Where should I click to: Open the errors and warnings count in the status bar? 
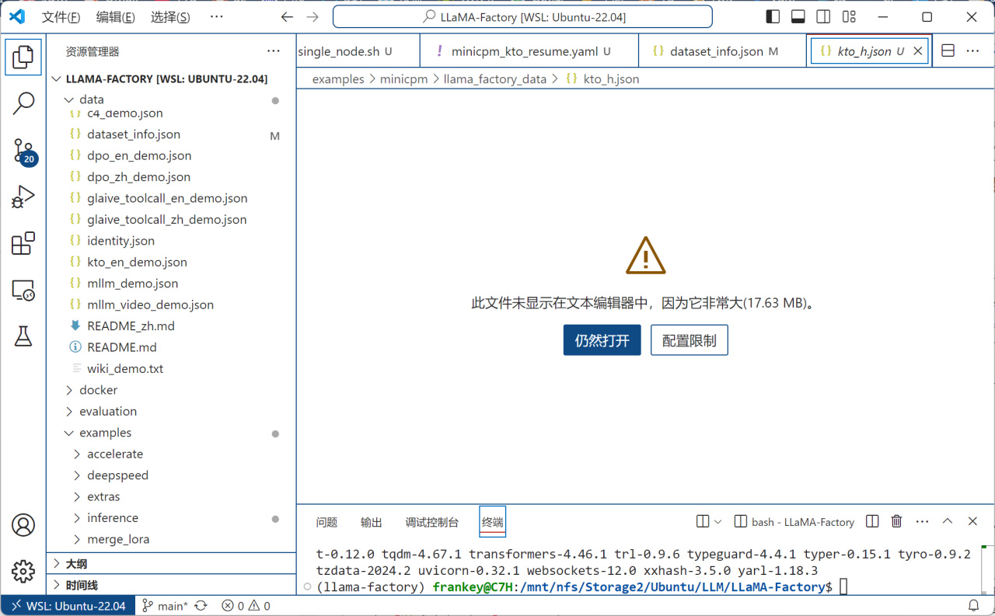[x=246, y=606]
